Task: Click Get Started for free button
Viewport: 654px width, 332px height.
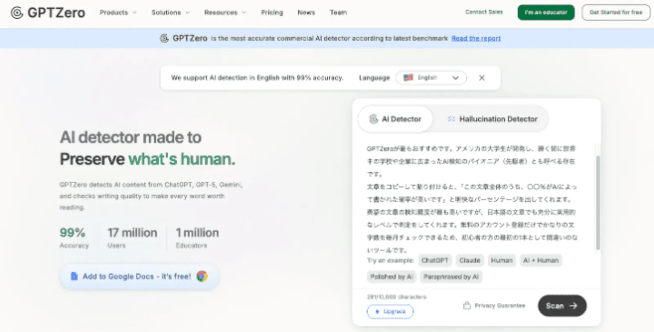Action: pos(616,12)
